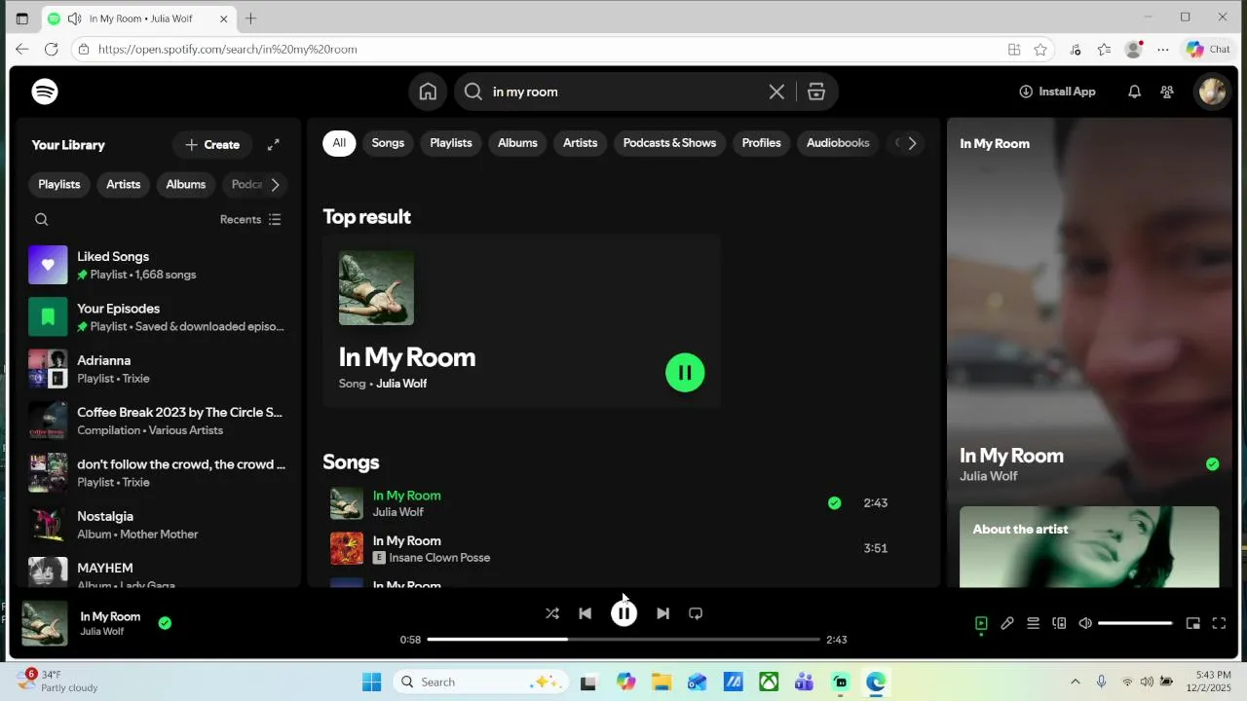Pause playback in player bar
Viewport: 1247px width, 701px height.
[623, 613]
